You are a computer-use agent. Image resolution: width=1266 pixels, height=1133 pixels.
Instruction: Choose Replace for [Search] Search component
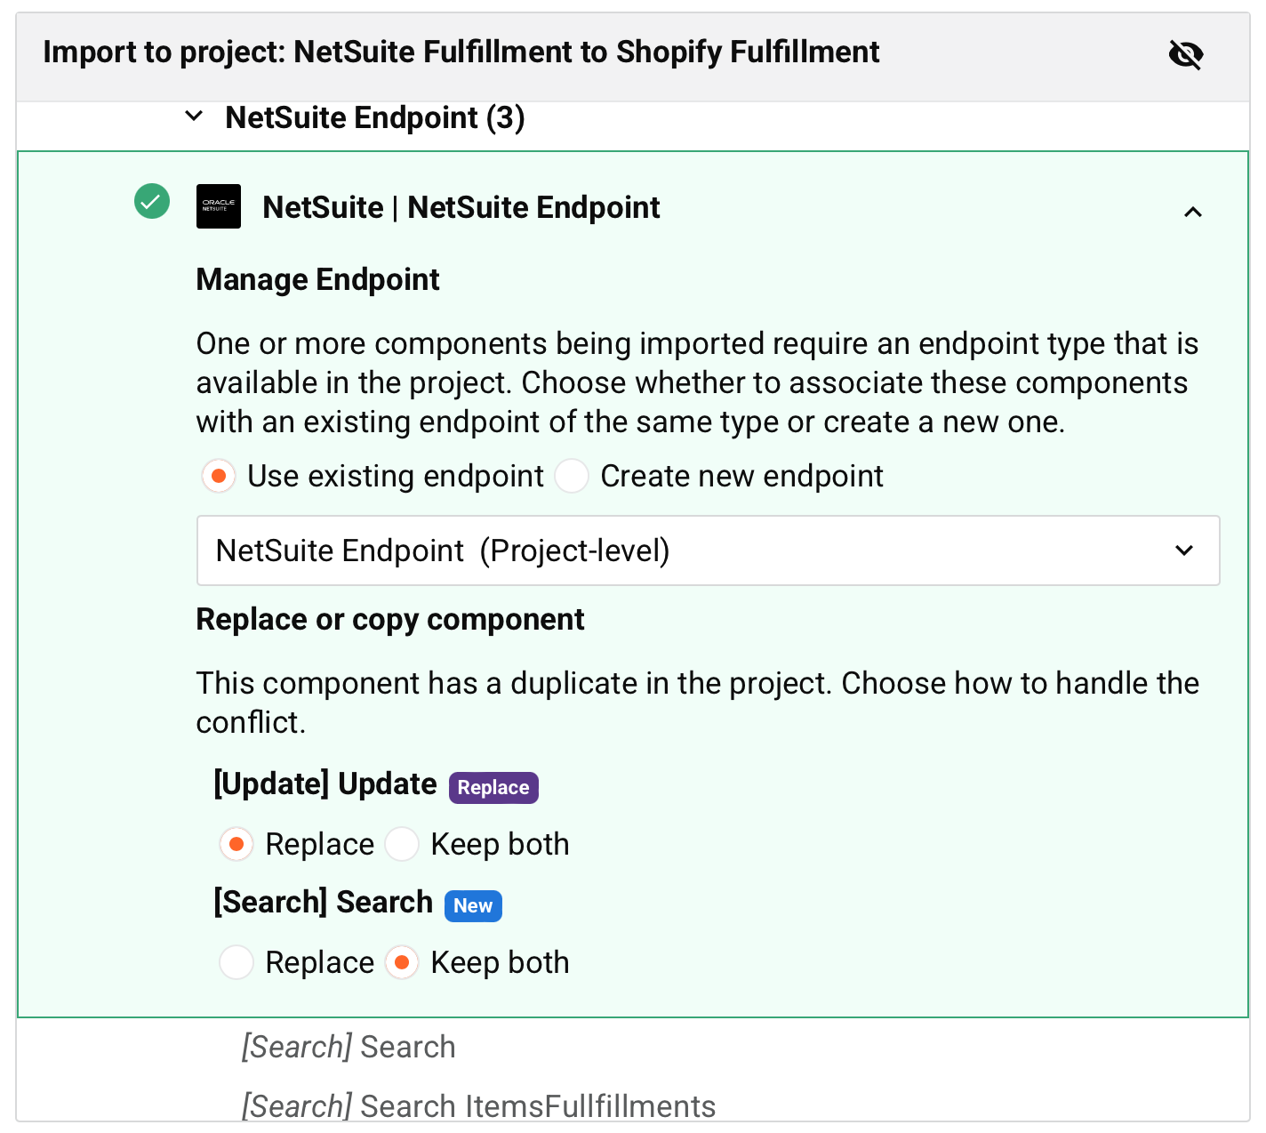click(236, 962)
